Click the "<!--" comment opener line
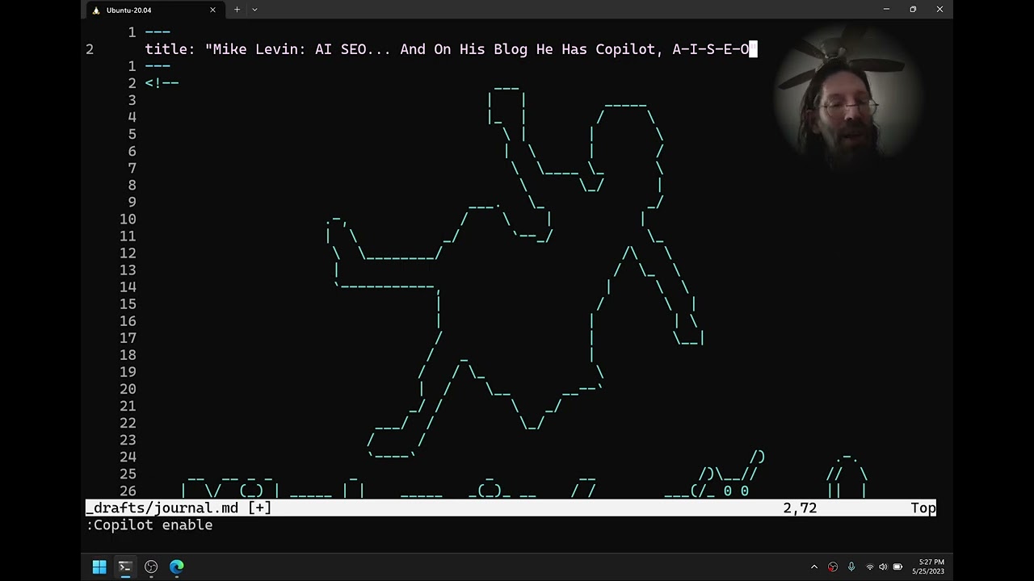 point(162,83)
